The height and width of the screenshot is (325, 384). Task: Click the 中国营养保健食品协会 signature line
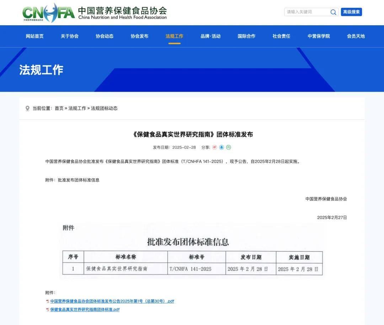coord(326,199)
